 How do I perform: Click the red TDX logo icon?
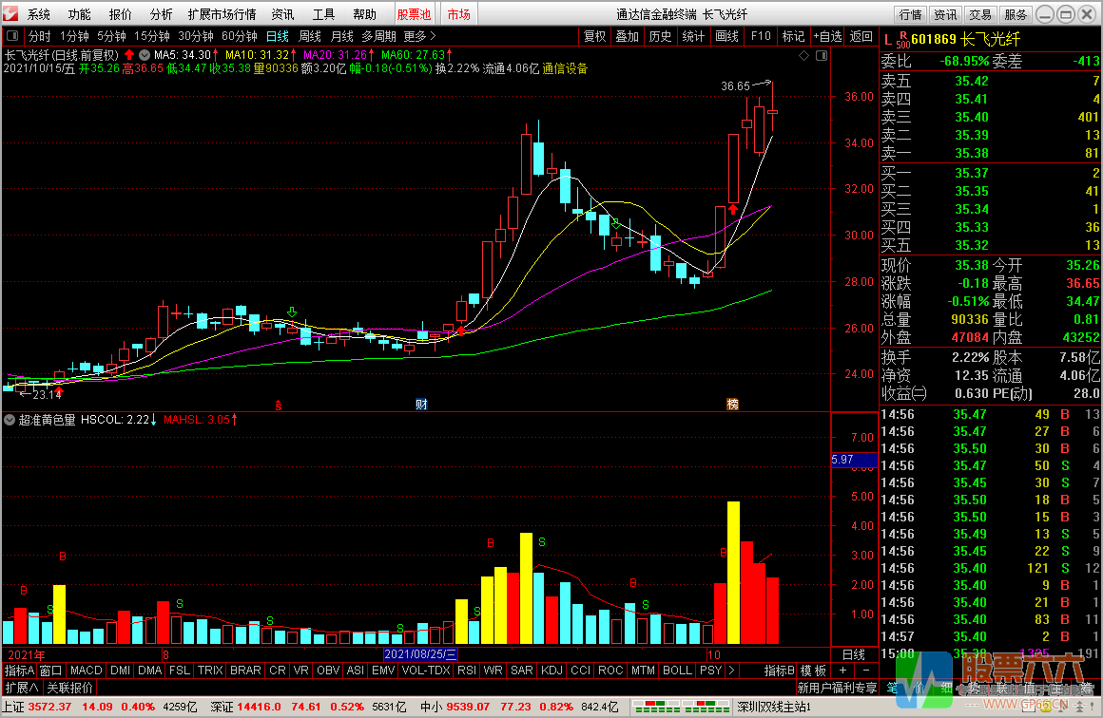(x=10, y=13)
